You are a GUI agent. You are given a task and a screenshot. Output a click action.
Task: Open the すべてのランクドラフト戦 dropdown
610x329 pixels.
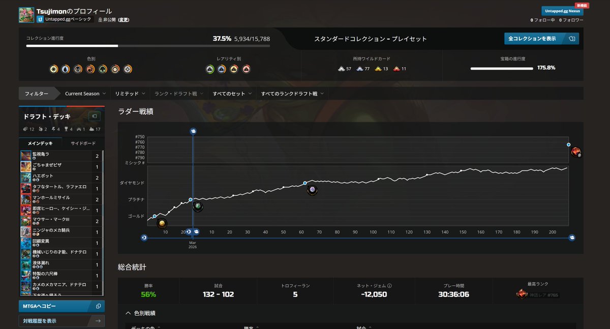click(x=292, y=94)
